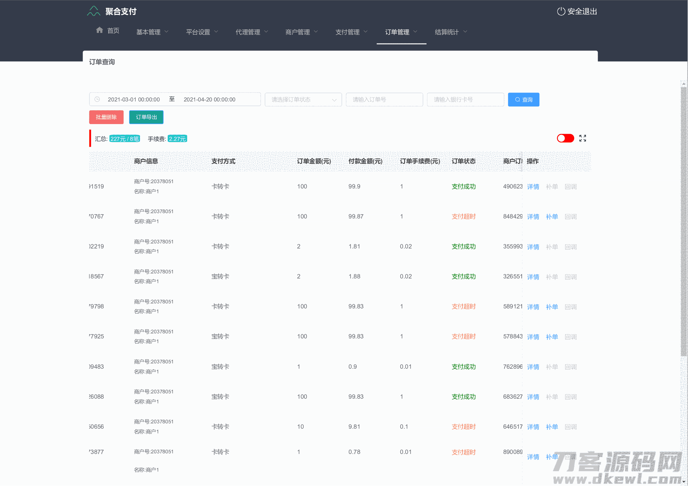Click the green 订单导出 button

tap(146, 117)
